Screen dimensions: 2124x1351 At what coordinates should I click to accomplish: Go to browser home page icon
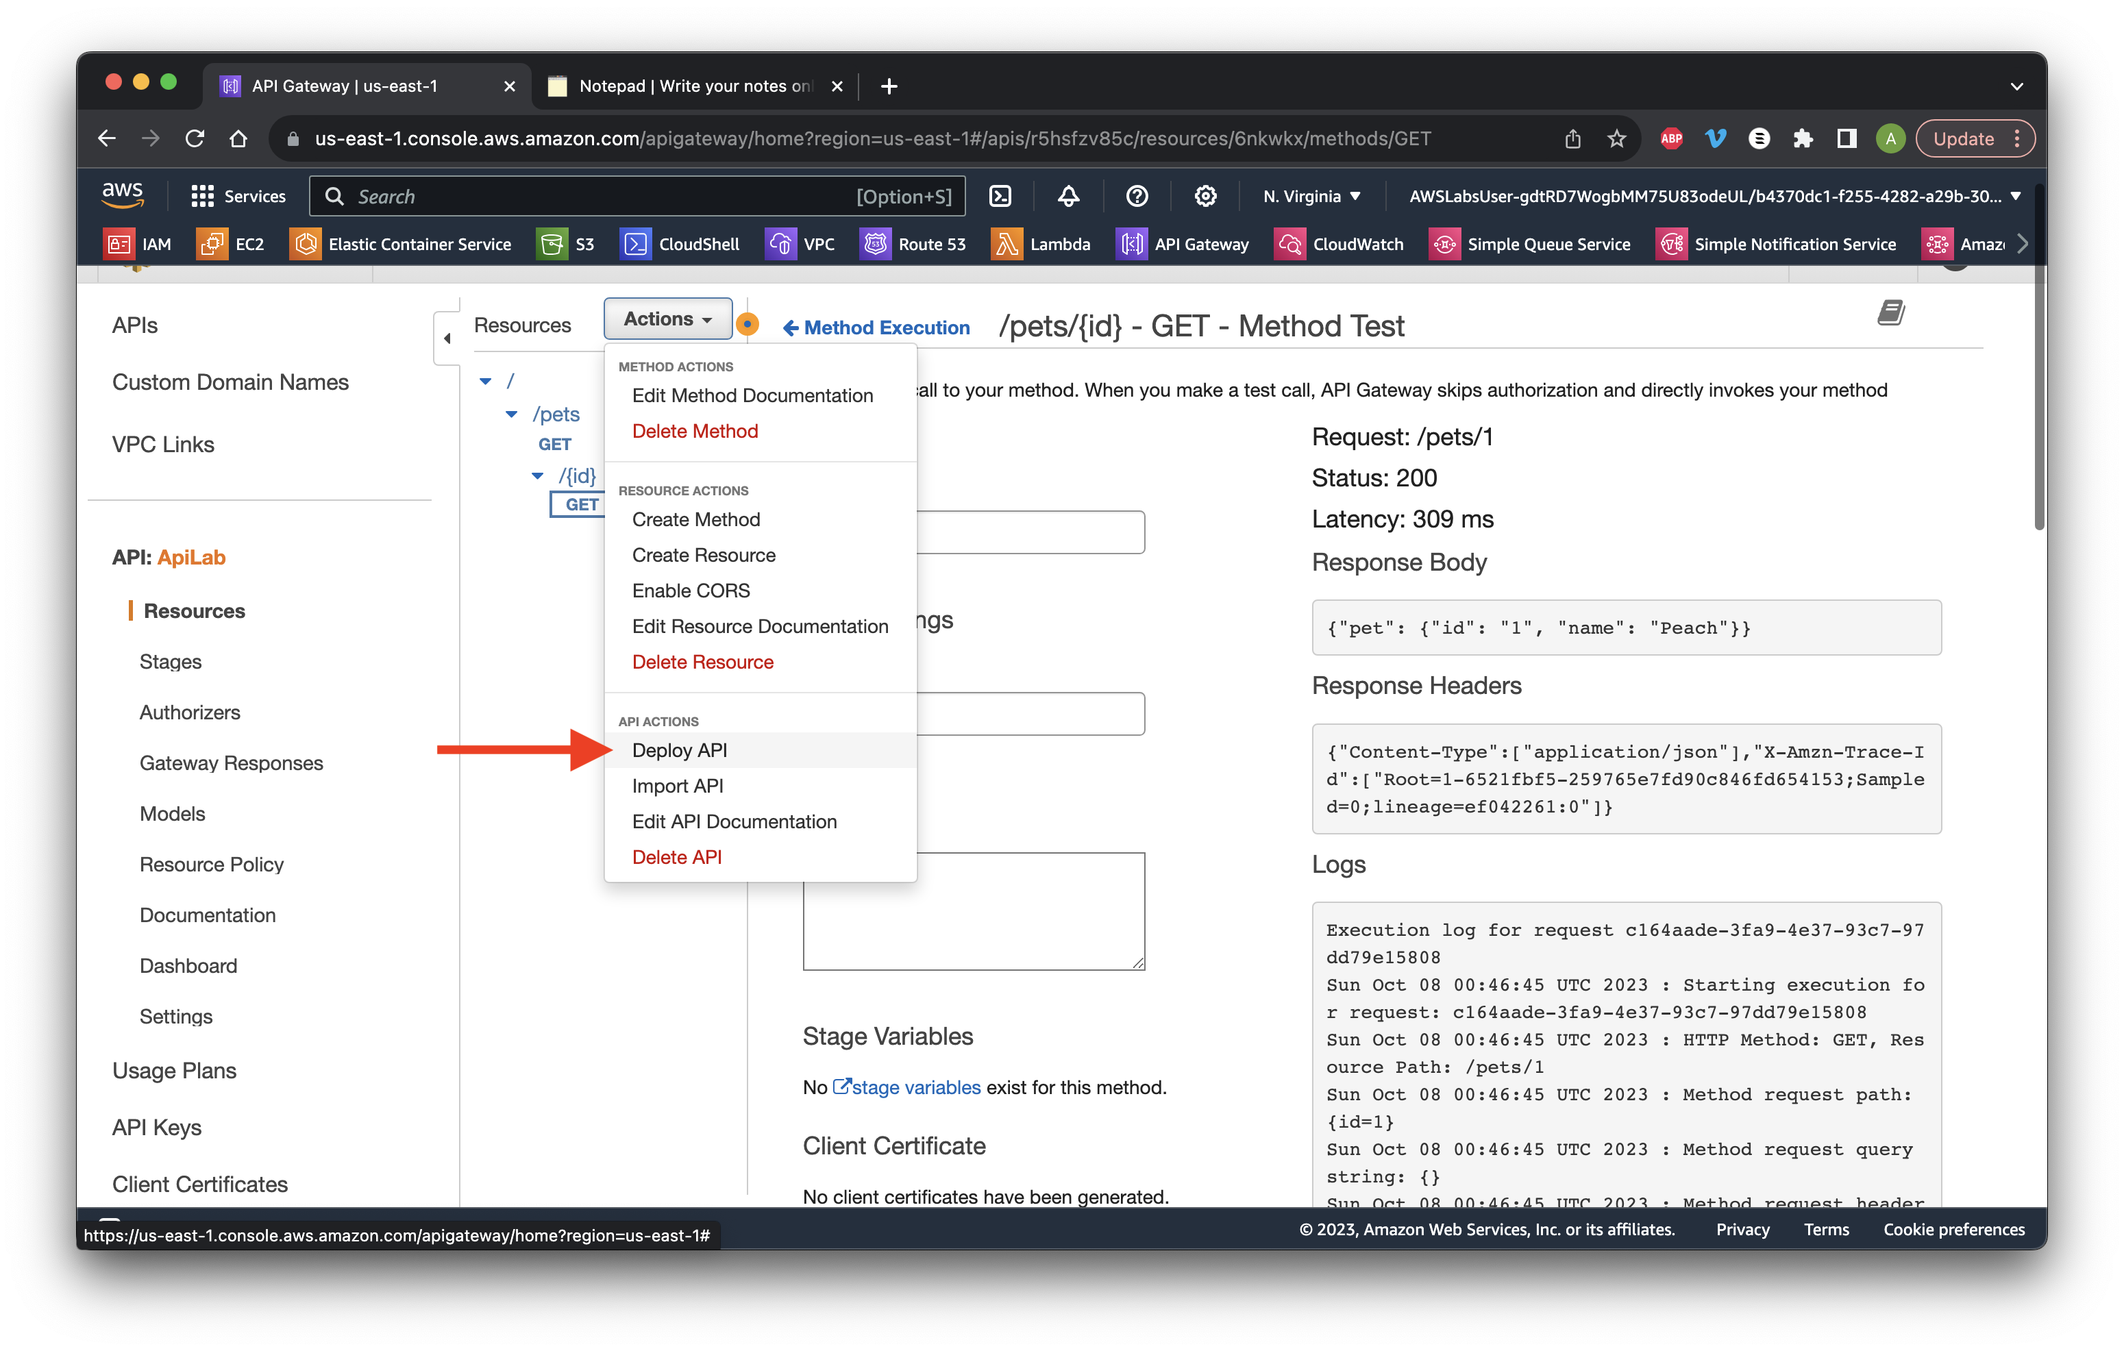[238, 138]
